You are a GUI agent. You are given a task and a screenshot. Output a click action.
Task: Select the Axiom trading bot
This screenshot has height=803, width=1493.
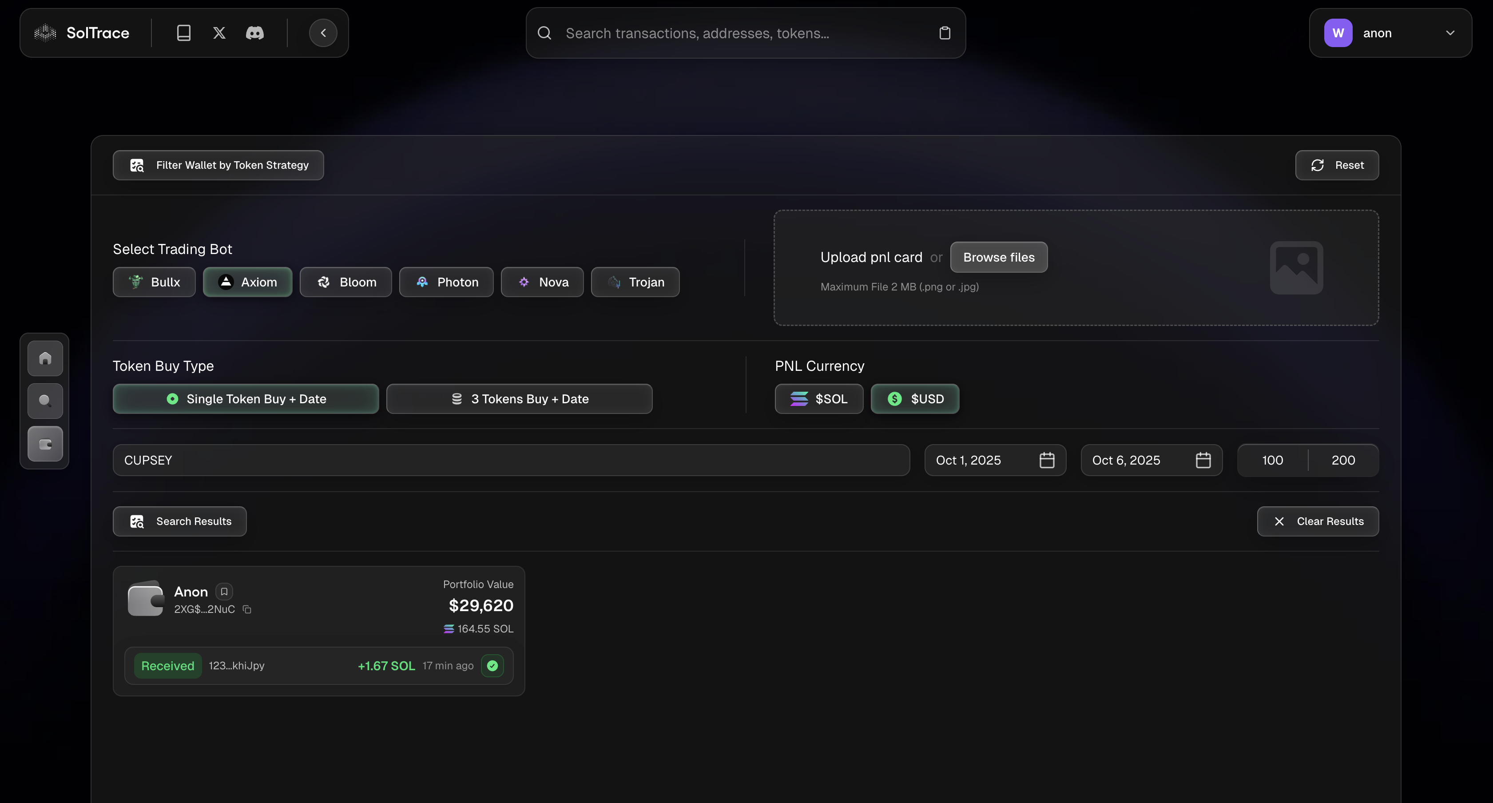pyautogui.click(x=247, y=282)
